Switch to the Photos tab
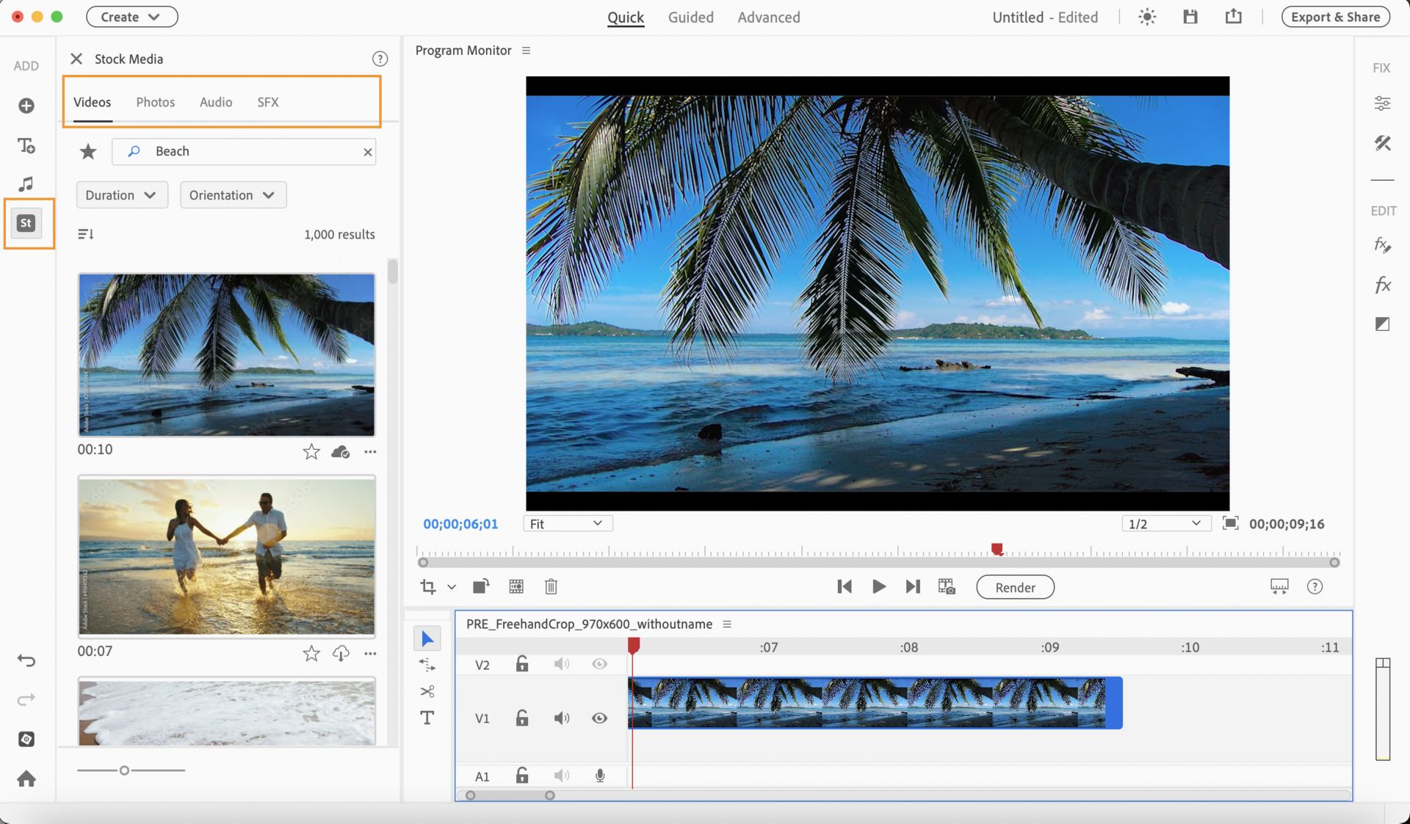Screen dimensions: 1410x824 [x=155, y=102]
